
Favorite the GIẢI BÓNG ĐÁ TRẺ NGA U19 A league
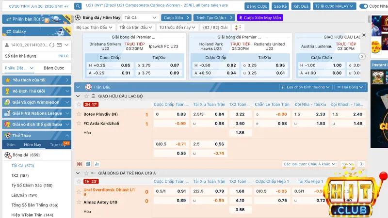[x=86, y=173]
